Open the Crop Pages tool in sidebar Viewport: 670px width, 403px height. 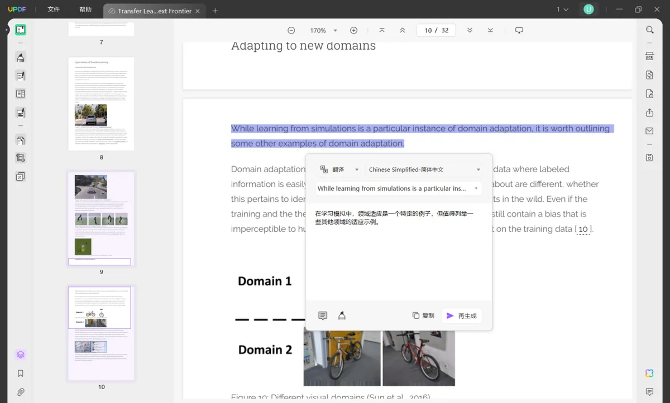(21, 158)
